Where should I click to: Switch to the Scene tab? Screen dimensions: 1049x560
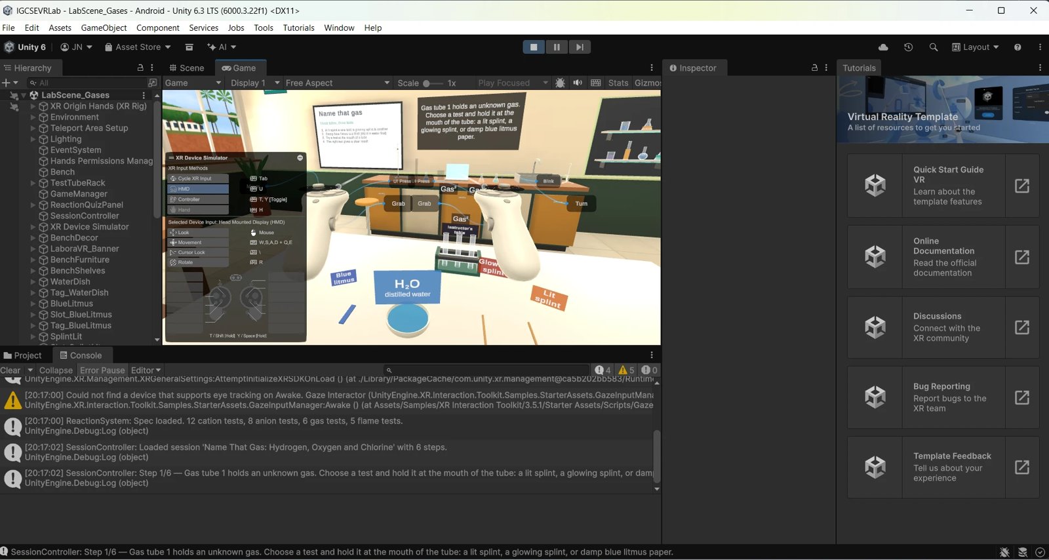[x=186, y=68]
